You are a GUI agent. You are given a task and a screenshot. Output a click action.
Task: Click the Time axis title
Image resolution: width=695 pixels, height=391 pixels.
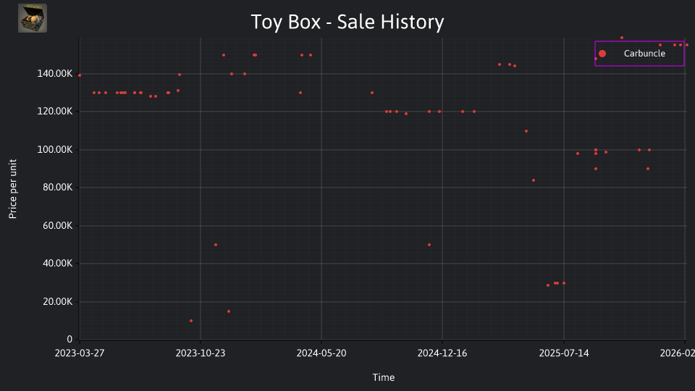(384, 377)
